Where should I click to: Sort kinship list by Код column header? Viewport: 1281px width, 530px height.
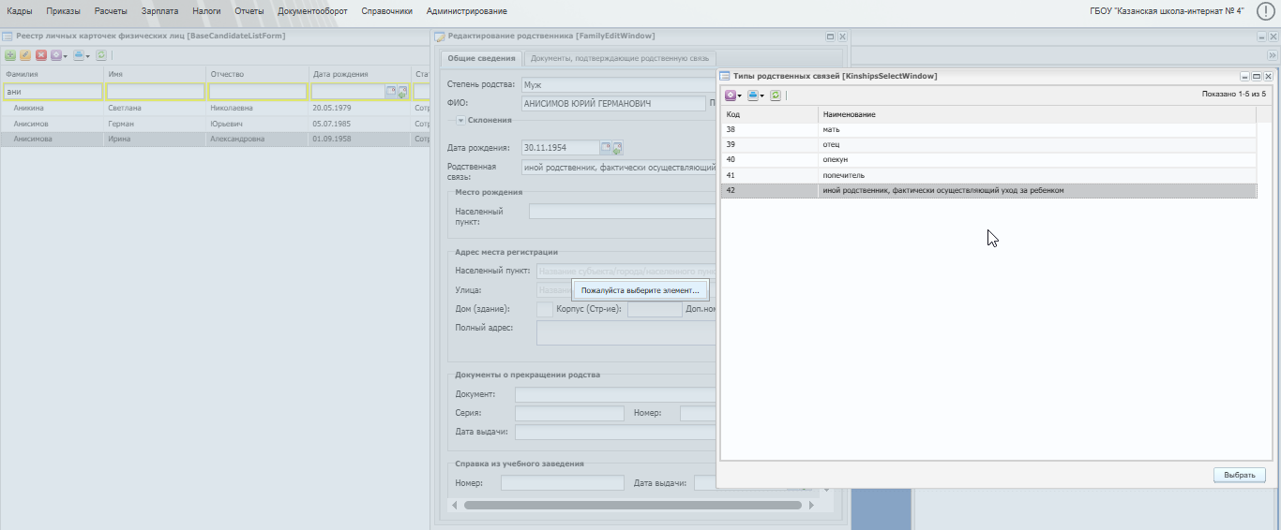[x=769, y=114]
